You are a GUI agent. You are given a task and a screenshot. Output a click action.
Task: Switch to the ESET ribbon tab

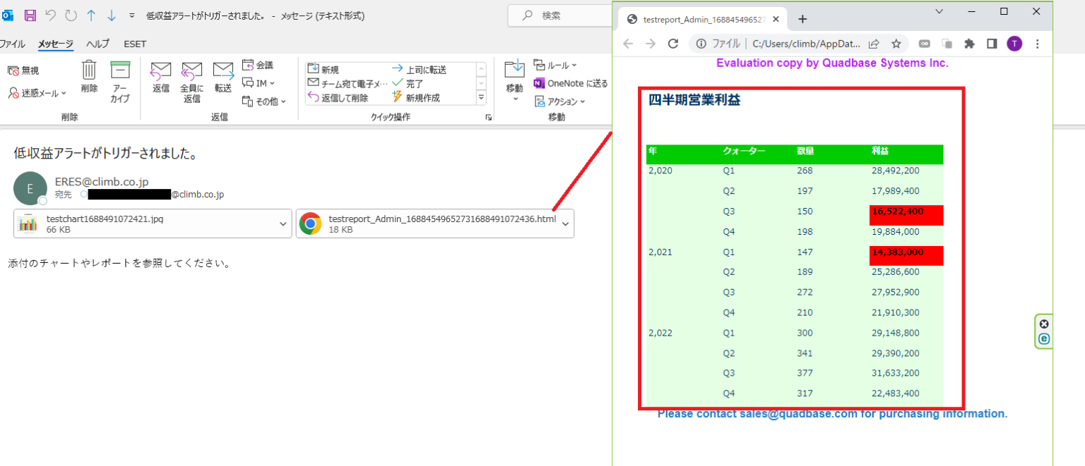point(134,44)
